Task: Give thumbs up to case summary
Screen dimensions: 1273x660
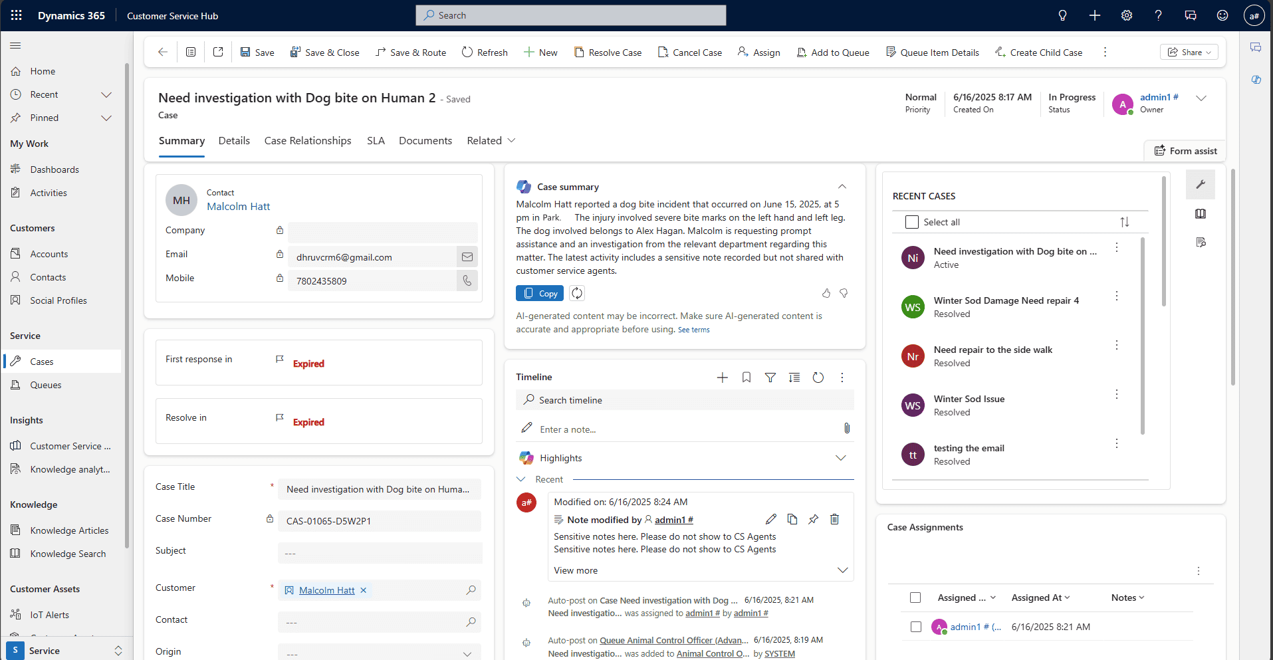Action: click(826, 293)
